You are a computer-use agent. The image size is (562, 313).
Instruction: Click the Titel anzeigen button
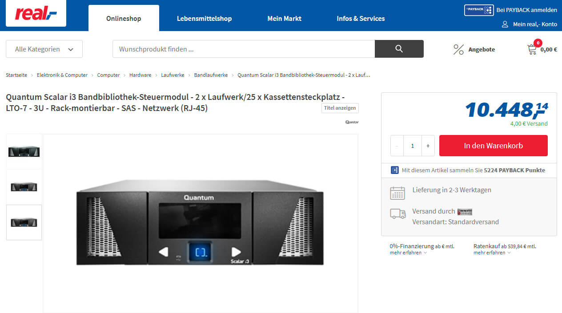340,108
